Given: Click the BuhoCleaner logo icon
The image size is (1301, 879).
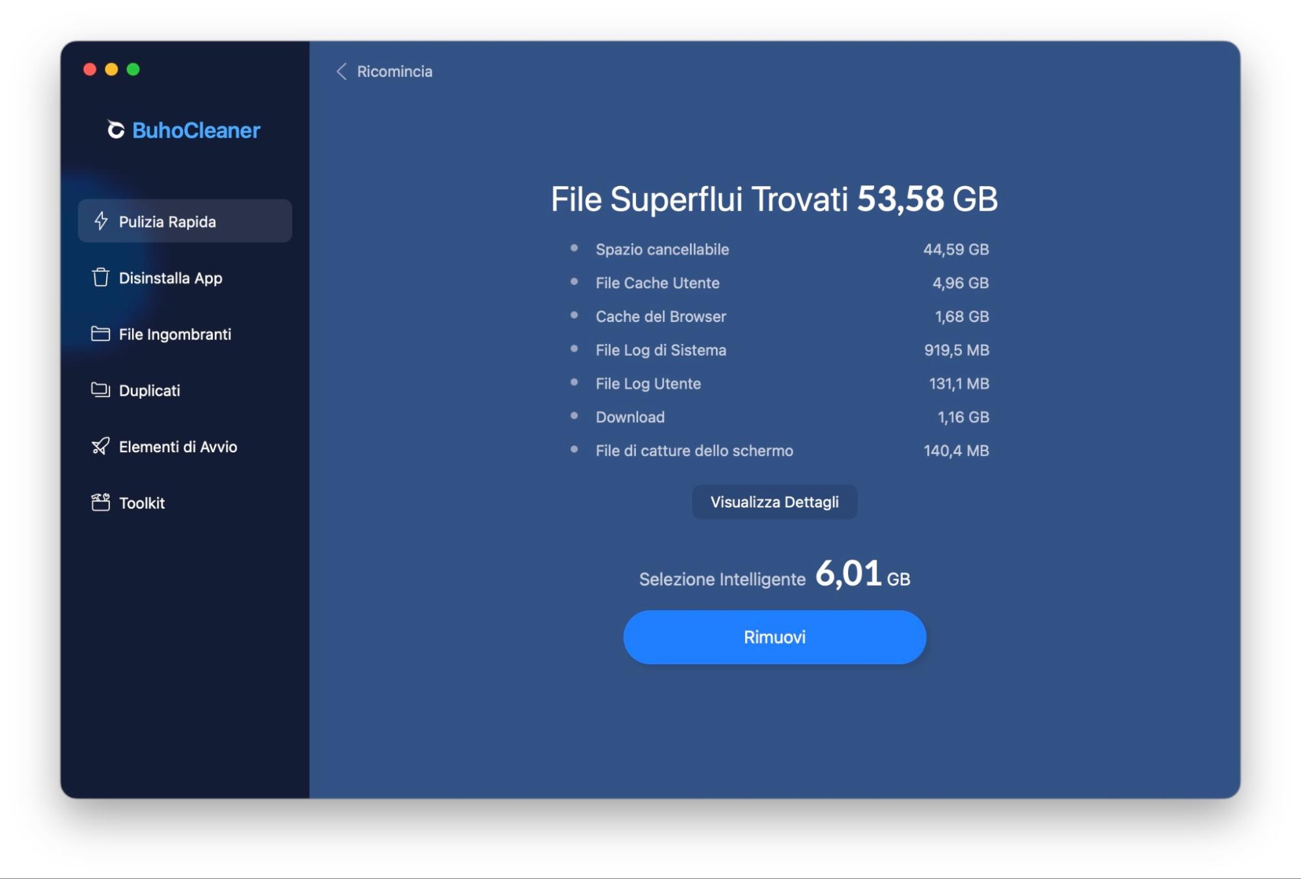Looking at the screenshot, I should point(117,129).
